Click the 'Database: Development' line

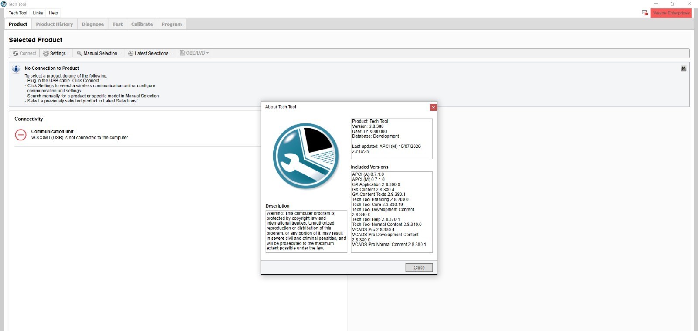point(376,136)
